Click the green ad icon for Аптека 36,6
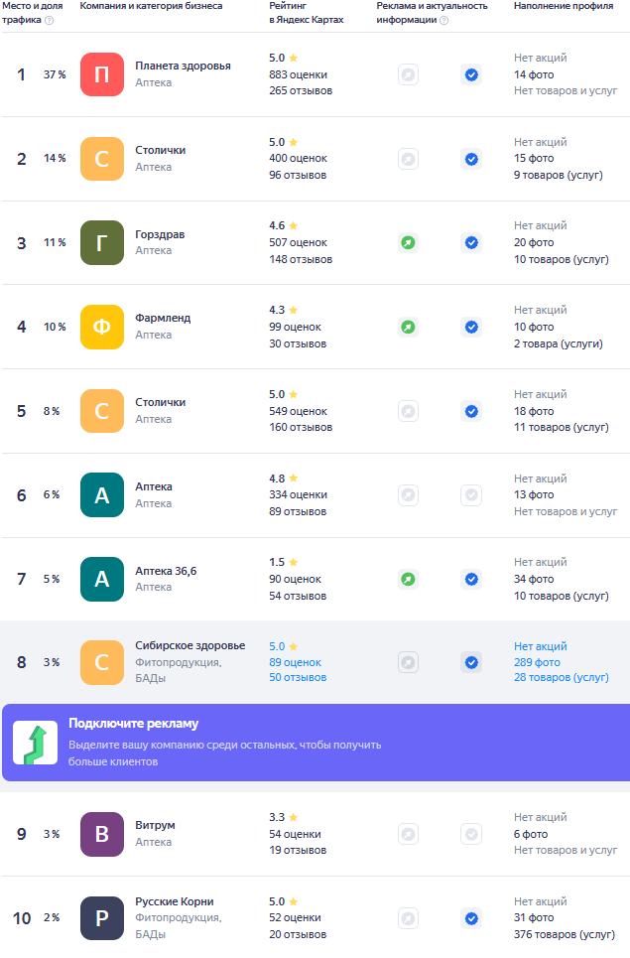This screenshot has width=630, height=958. [x=408, y=579]
